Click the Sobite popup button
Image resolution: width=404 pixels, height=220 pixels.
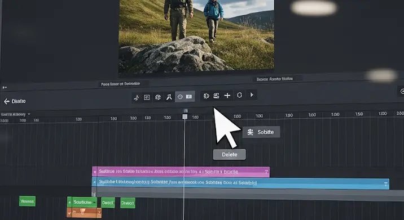261,132
